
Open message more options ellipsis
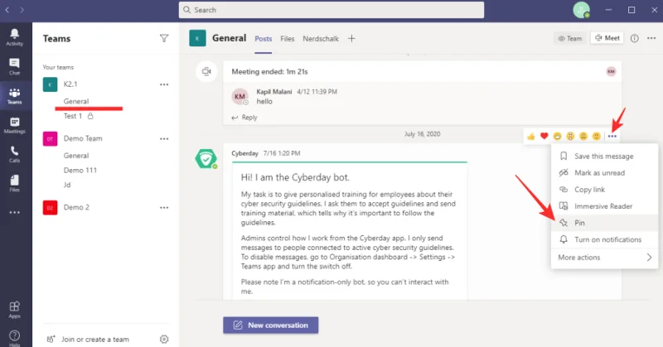tap(612, 136)
